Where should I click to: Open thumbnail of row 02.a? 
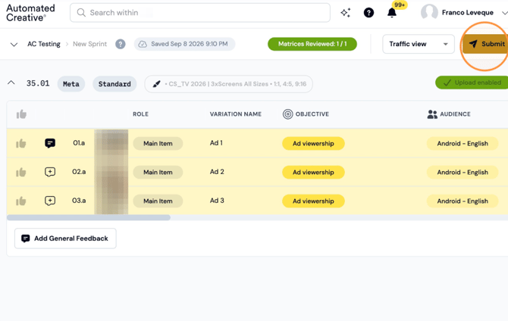111,172
